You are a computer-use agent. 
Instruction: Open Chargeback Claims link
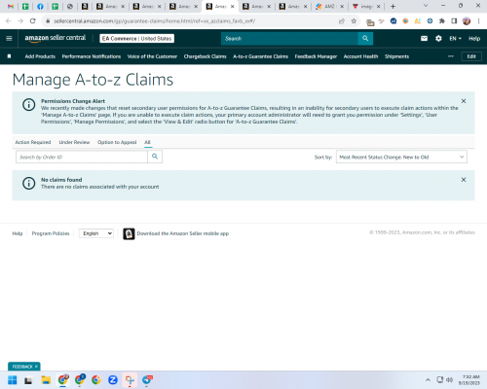(x=205, y=56)
